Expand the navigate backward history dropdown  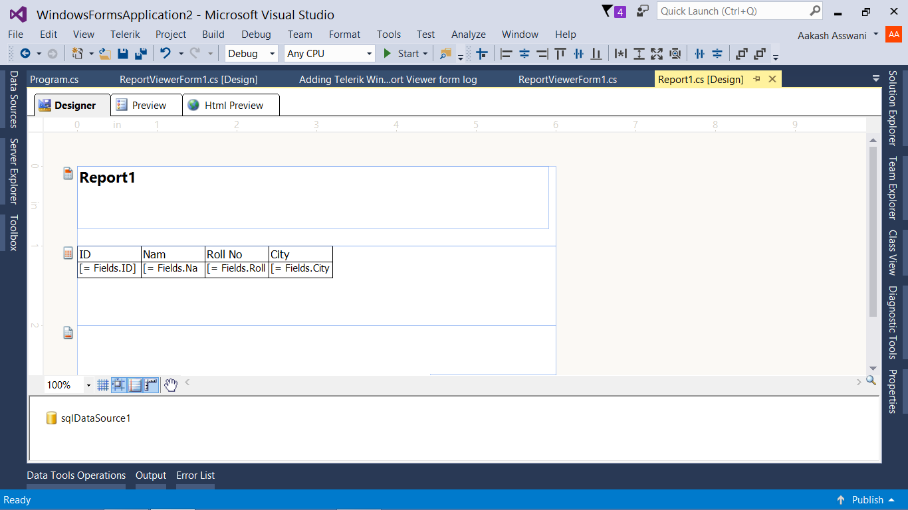click(x=39, y=54)
